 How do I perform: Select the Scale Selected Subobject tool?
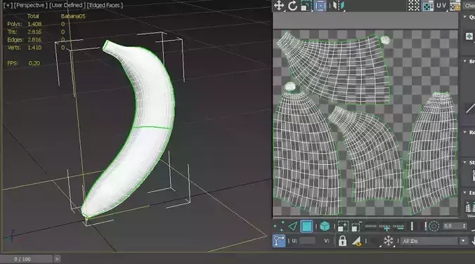[x=306, y=6]
